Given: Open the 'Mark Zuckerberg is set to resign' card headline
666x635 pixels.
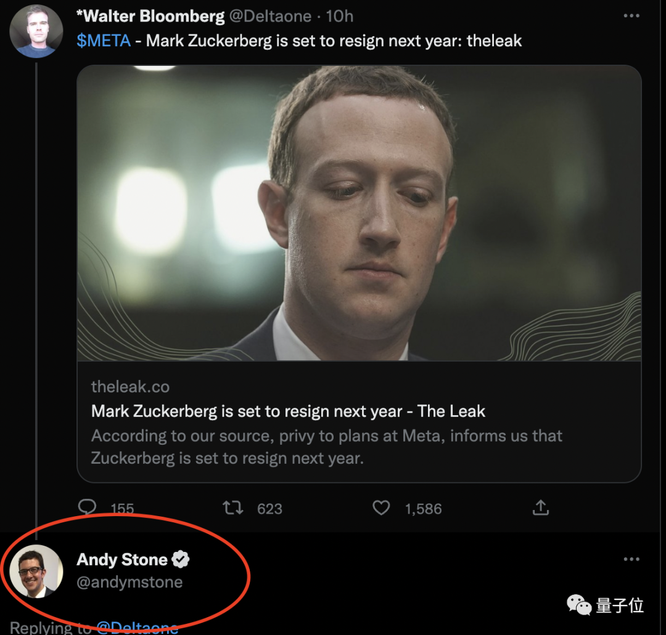Looking at the screenshot, I should click(x=288, y=411).
